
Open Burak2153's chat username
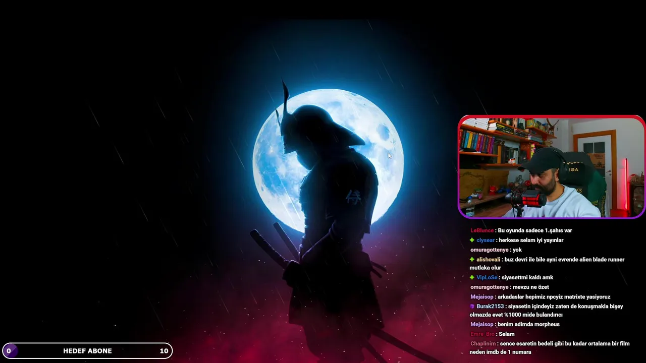click(490, 306)
